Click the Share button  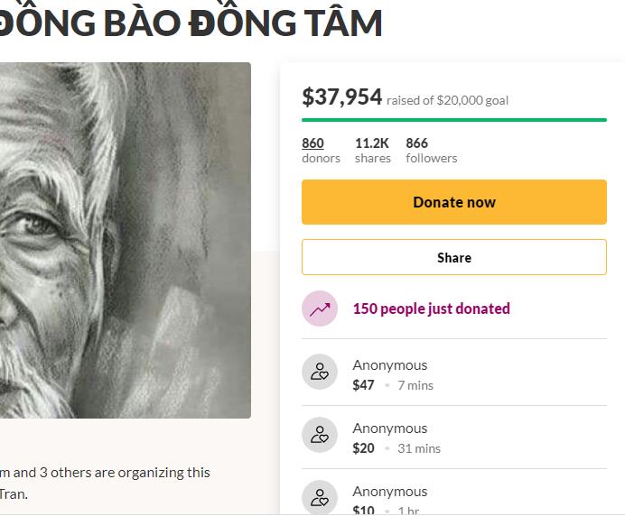[x=453, y=257]
